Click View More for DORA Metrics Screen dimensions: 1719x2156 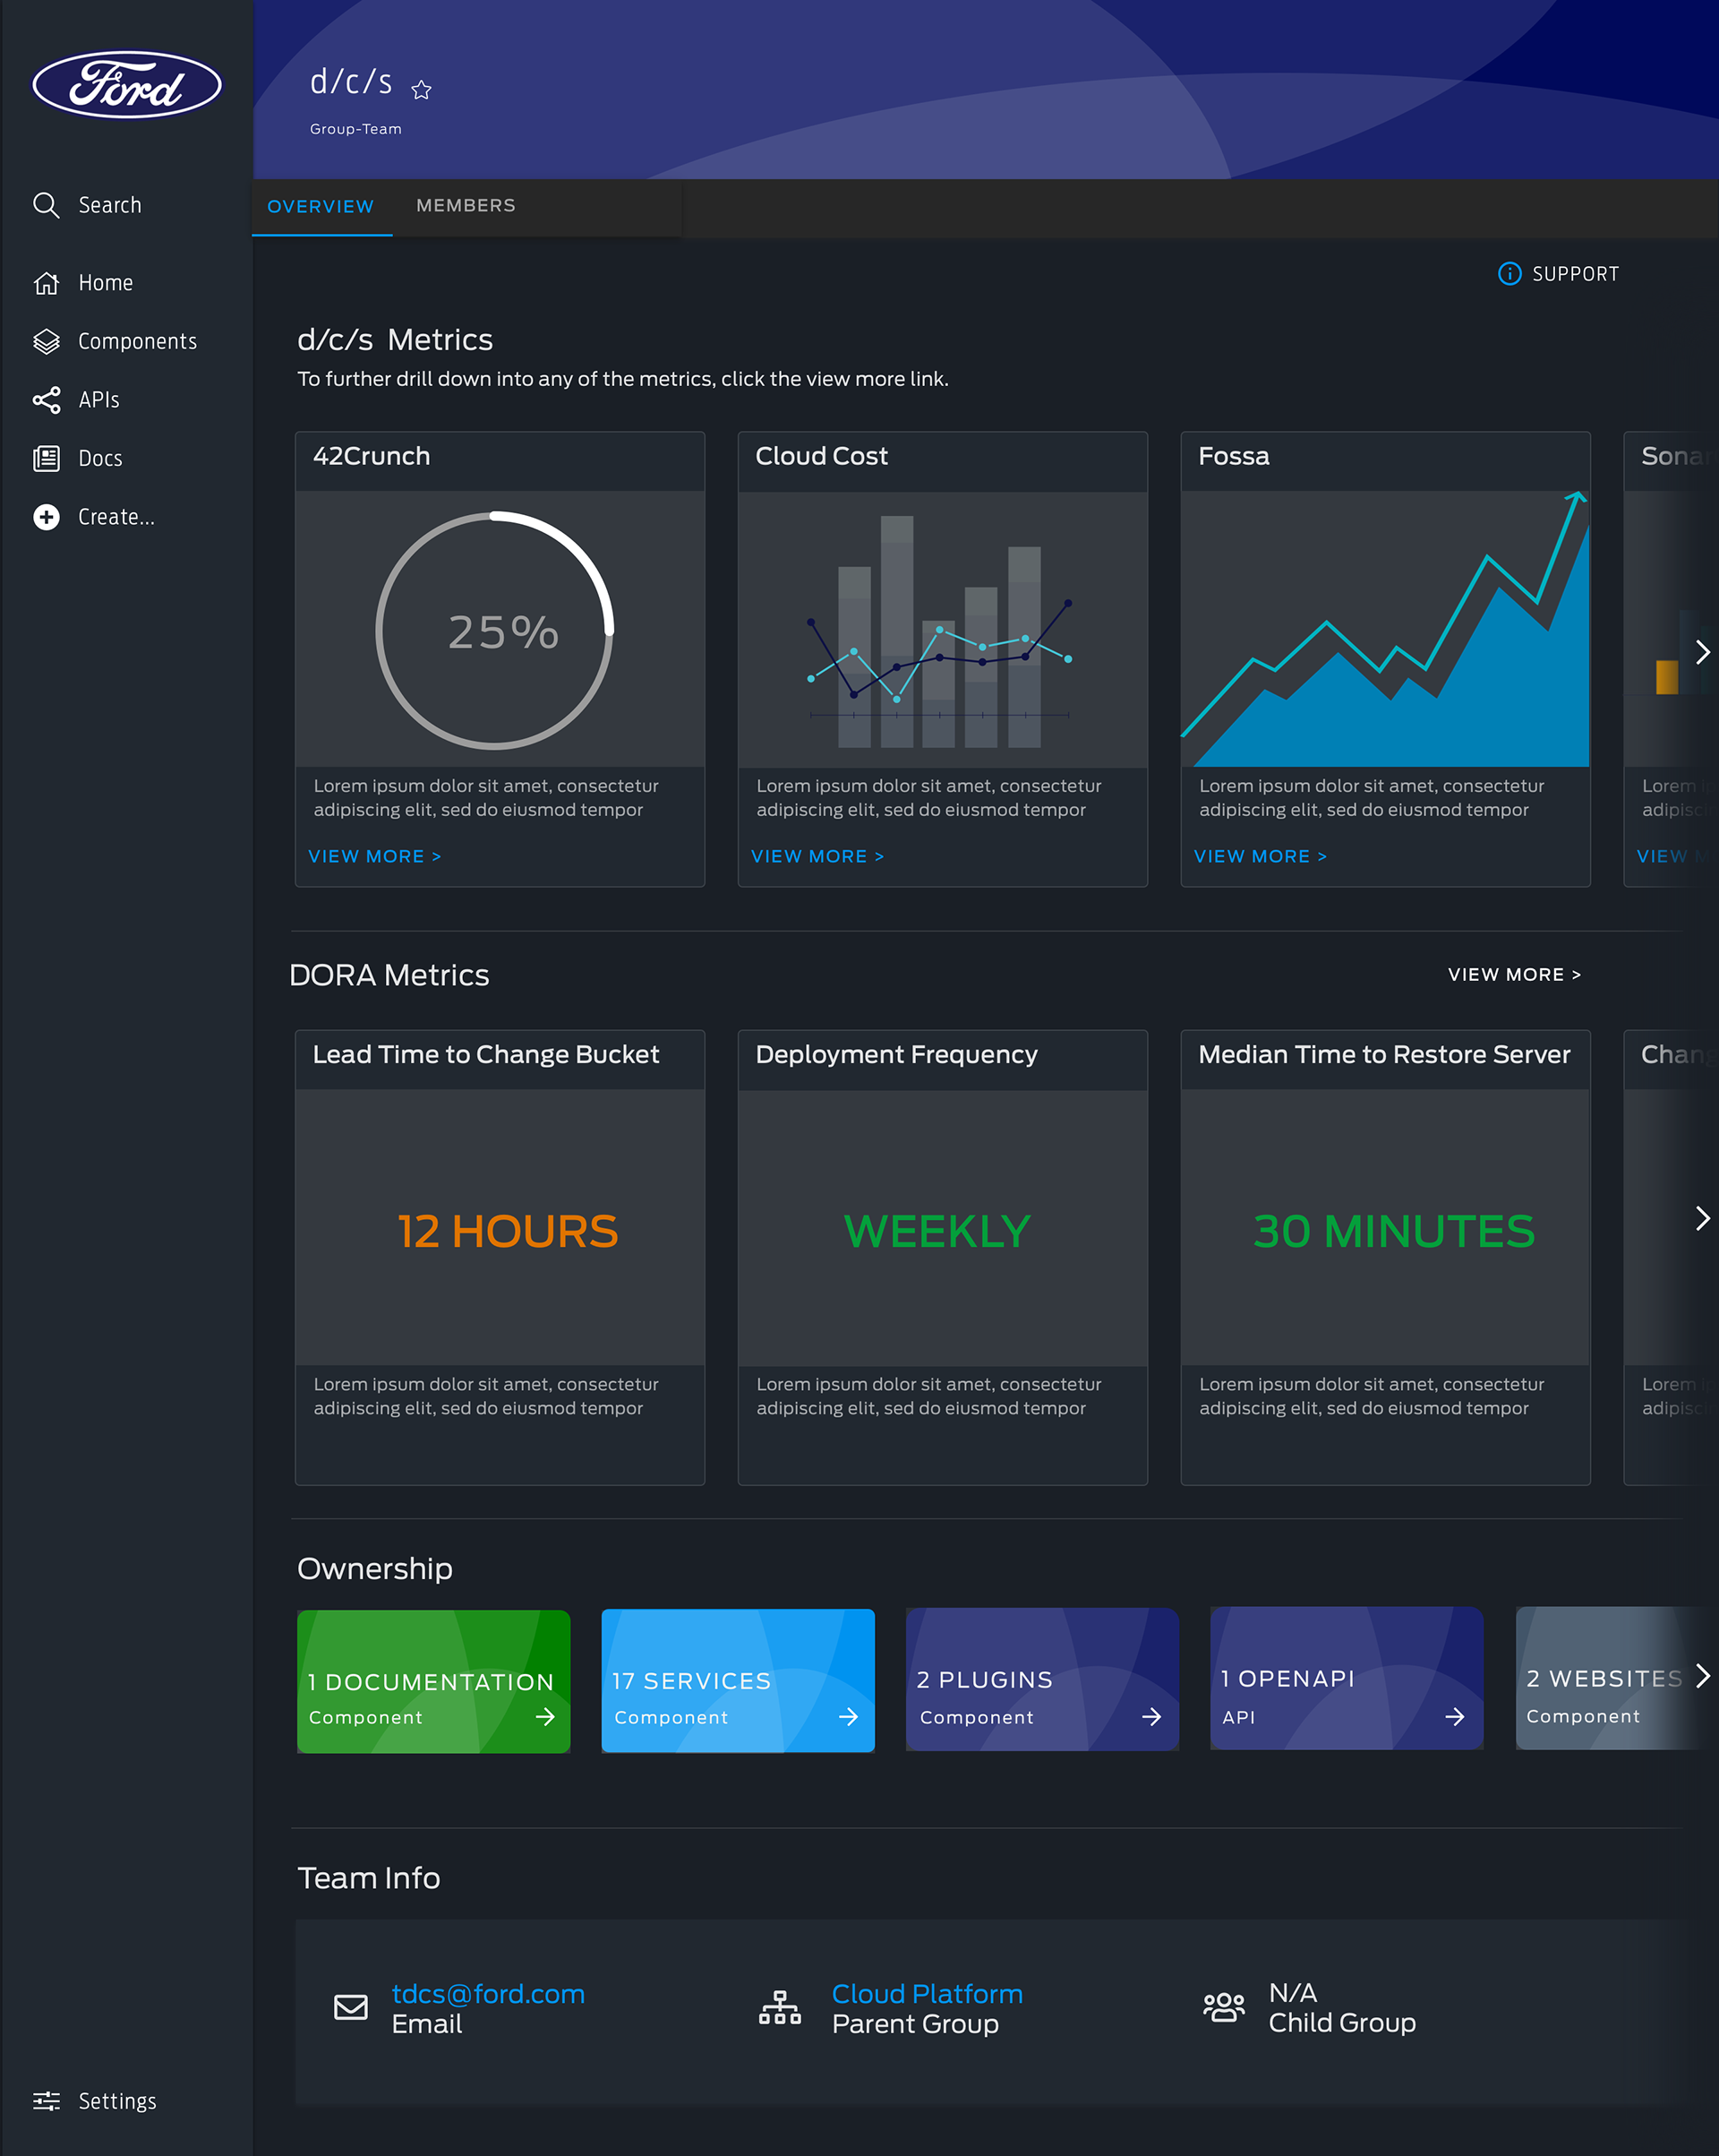pos(1514,975)
